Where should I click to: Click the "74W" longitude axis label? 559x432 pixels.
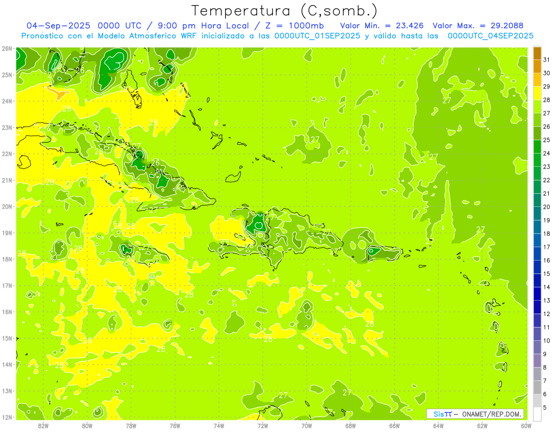point(218,426)
